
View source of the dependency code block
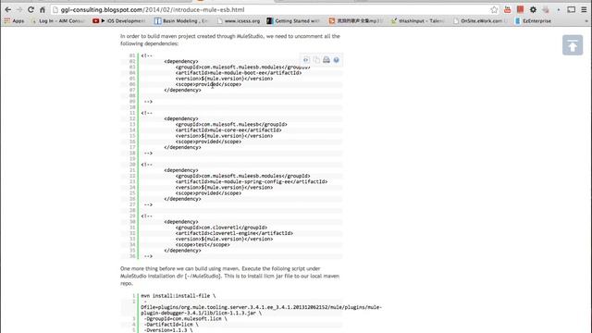click(306, 60)
